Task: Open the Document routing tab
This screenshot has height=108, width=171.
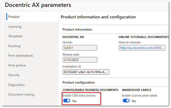Action: click(21, 94)
